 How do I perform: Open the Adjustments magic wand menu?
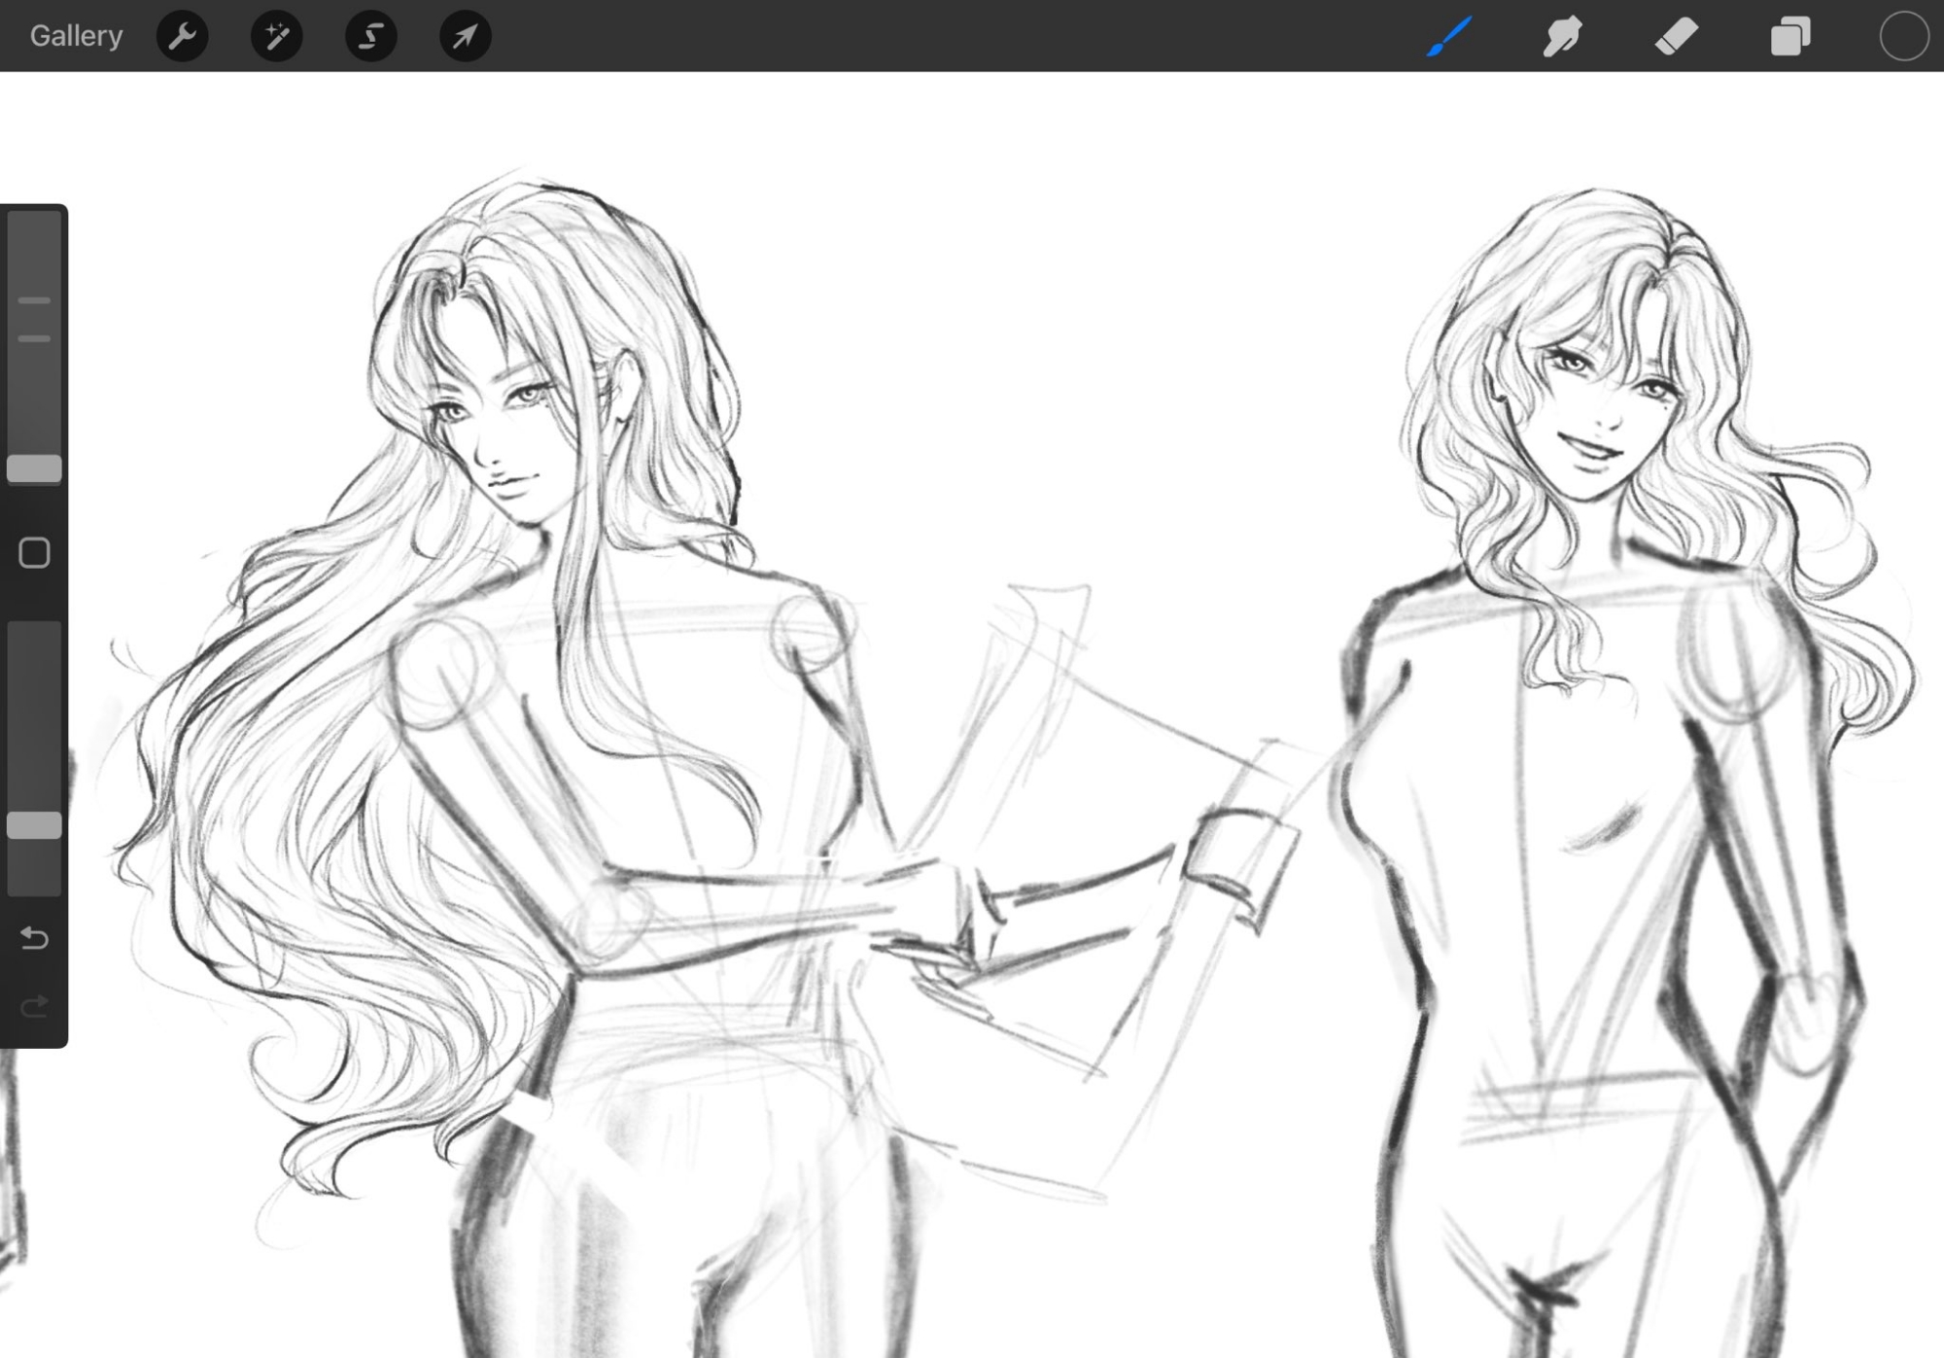tap(276, 36)
